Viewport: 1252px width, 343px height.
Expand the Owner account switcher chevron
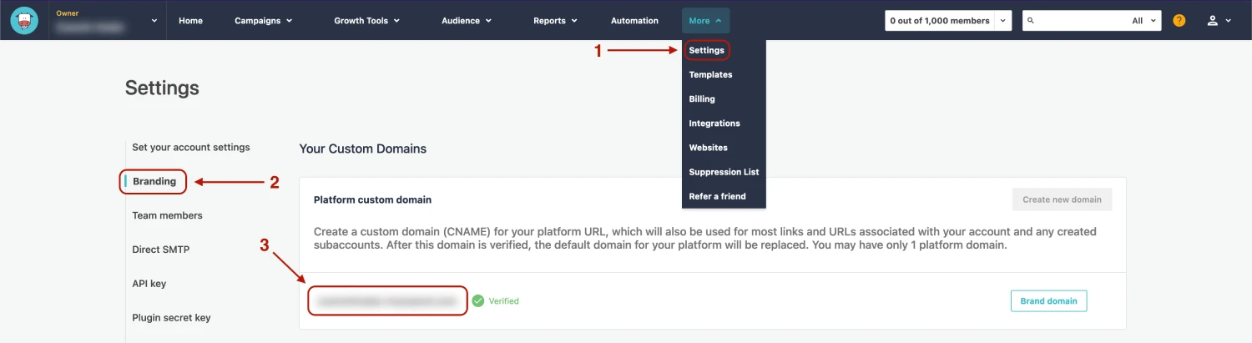click(154, 21)
